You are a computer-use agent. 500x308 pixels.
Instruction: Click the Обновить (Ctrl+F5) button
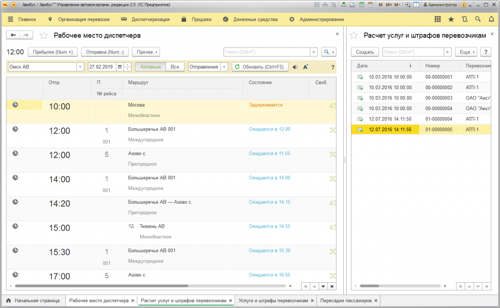(x=260, y=67)
